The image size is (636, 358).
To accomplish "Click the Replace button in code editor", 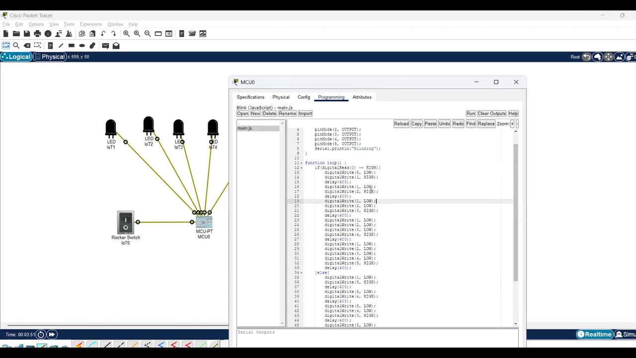I will [486, 124].
